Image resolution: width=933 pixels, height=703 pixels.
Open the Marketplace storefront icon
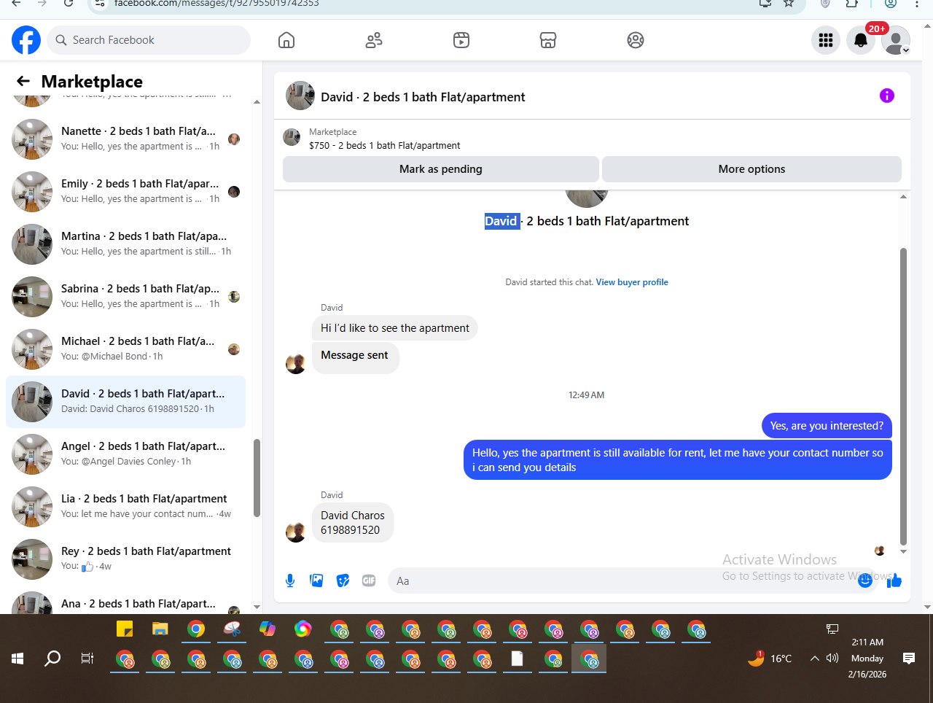tap(548, 40)
